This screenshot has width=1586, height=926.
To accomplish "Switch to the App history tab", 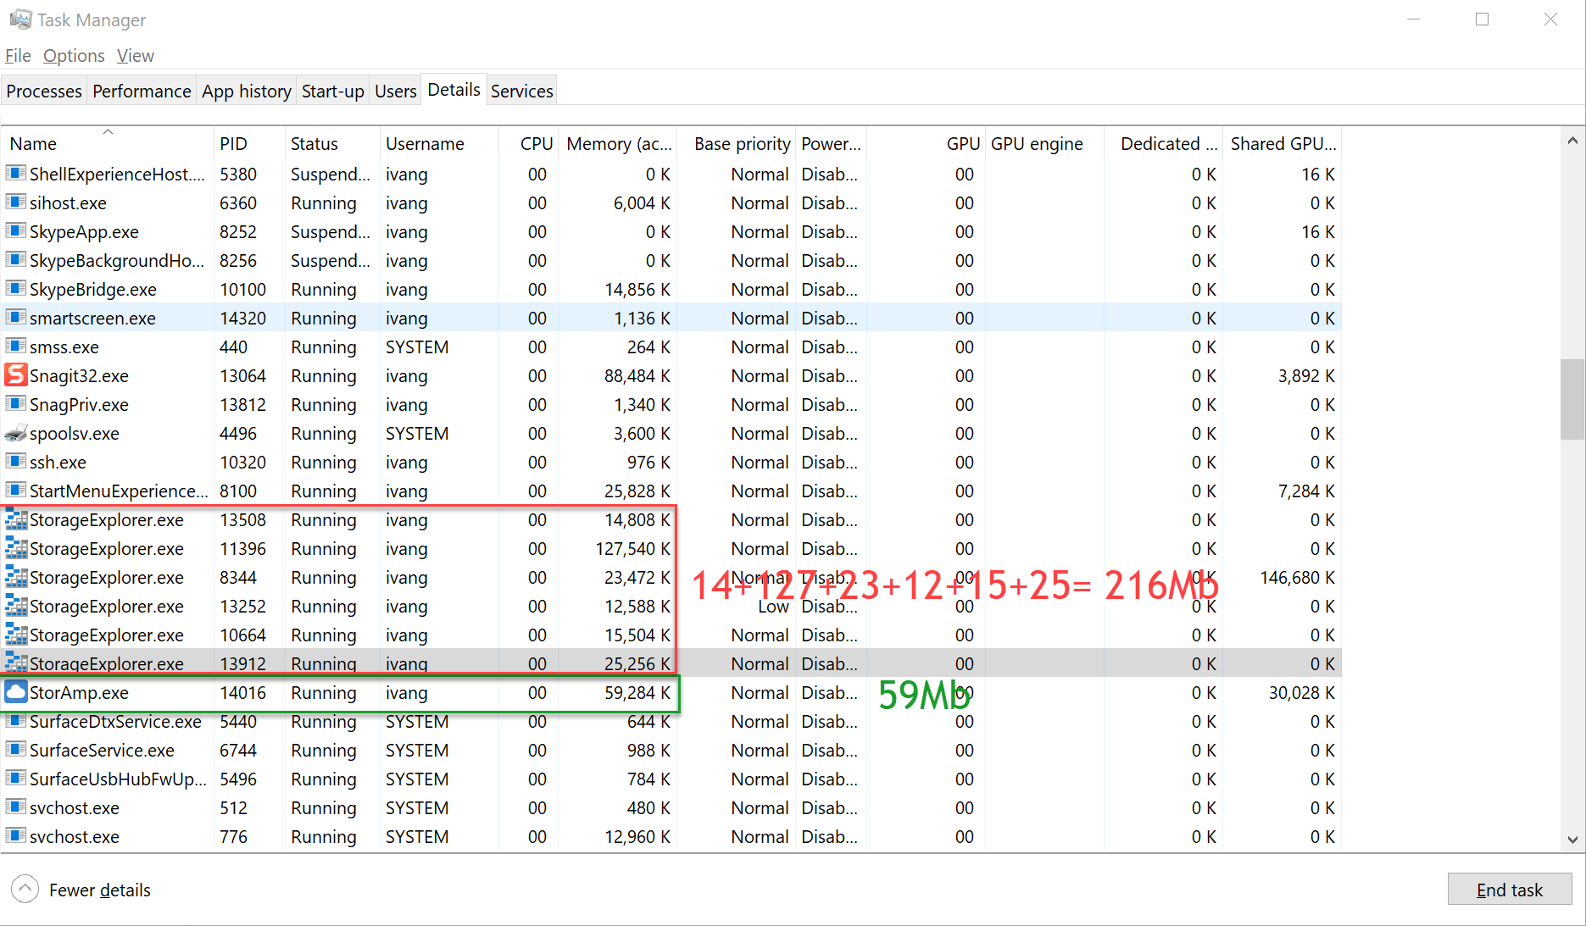I will click(247, 91).
